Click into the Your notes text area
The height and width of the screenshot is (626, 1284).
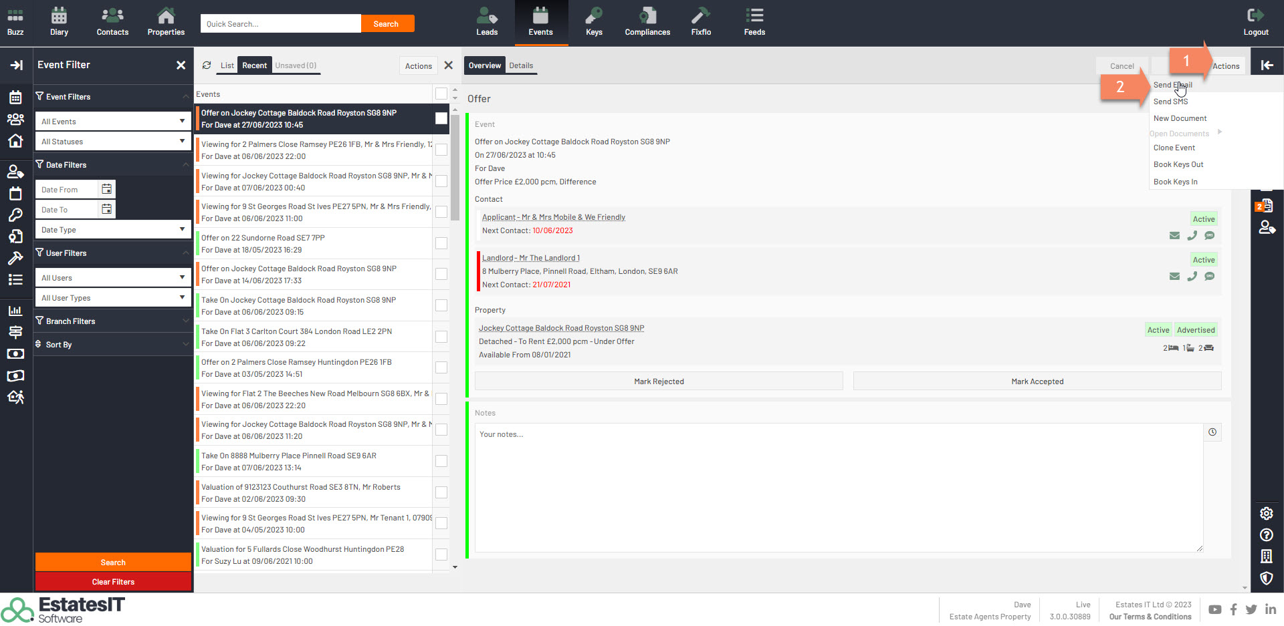(x=836, y=488)
